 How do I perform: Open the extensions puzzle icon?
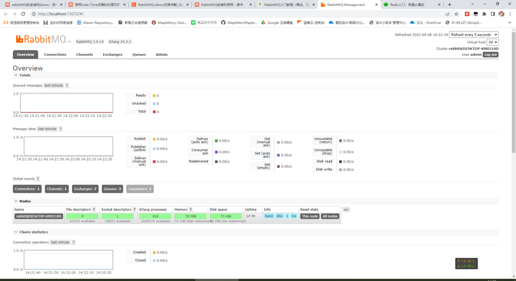pyautogui.click(x=484, y=14)
